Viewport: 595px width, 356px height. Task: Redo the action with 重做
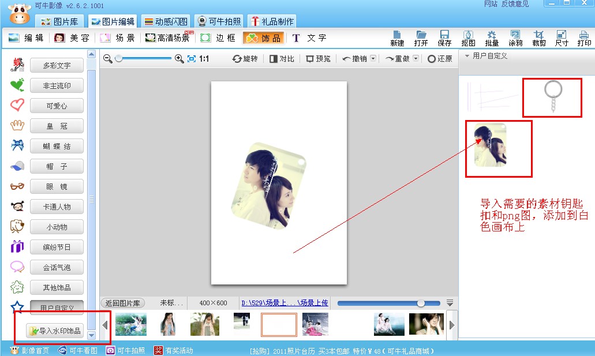[x=397, y=59]
